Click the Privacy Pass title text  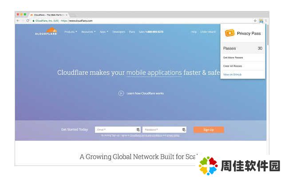[248, 34]
